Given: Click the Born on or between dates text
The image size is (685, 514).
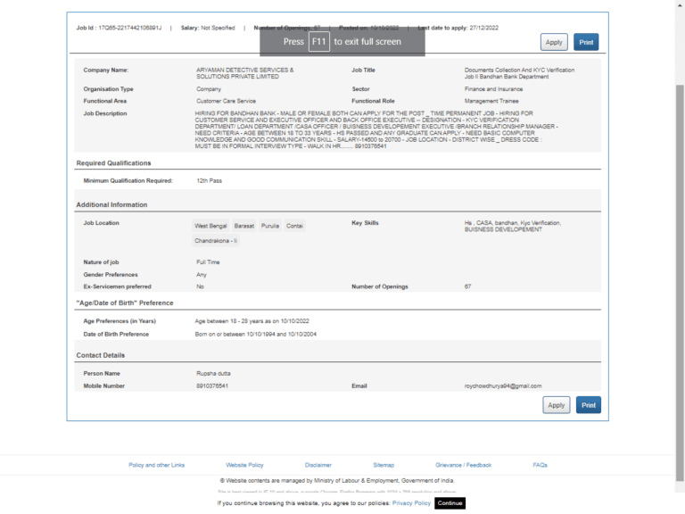Looking at the screenshot, I should 256,335.
